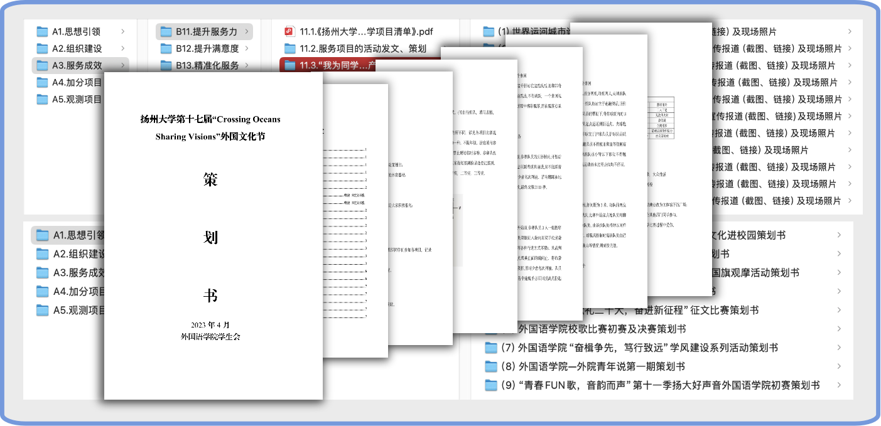Select the (8) 外国语学院—外院青年说第一期策划书 label
The image size is (881, 426).
coord(593,366)
